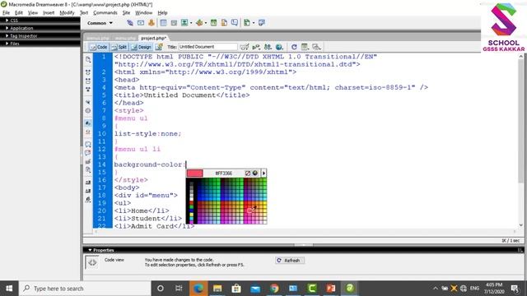
Task: Open Images dropdown arrow
Action: pos(191,23)
